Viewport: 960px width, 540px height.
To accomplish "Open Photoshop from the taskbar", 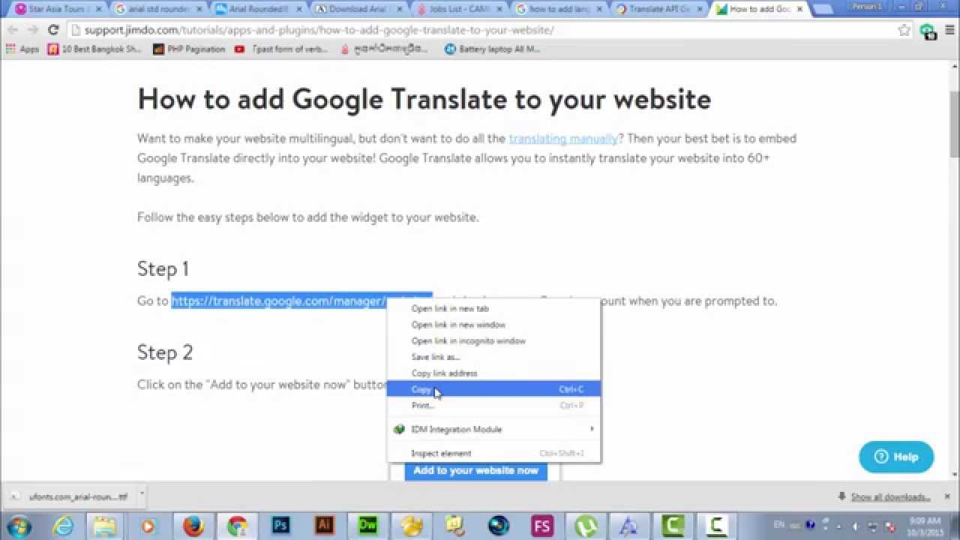I will click(x=280, y=525).
